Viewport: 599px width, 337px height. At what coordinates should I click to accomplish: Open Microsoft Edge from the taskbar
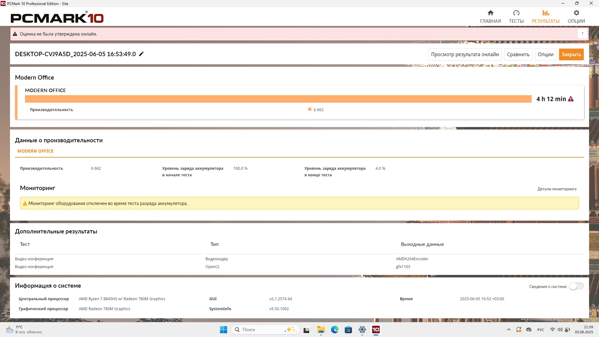pyautogui.click(x=334, y=330)
